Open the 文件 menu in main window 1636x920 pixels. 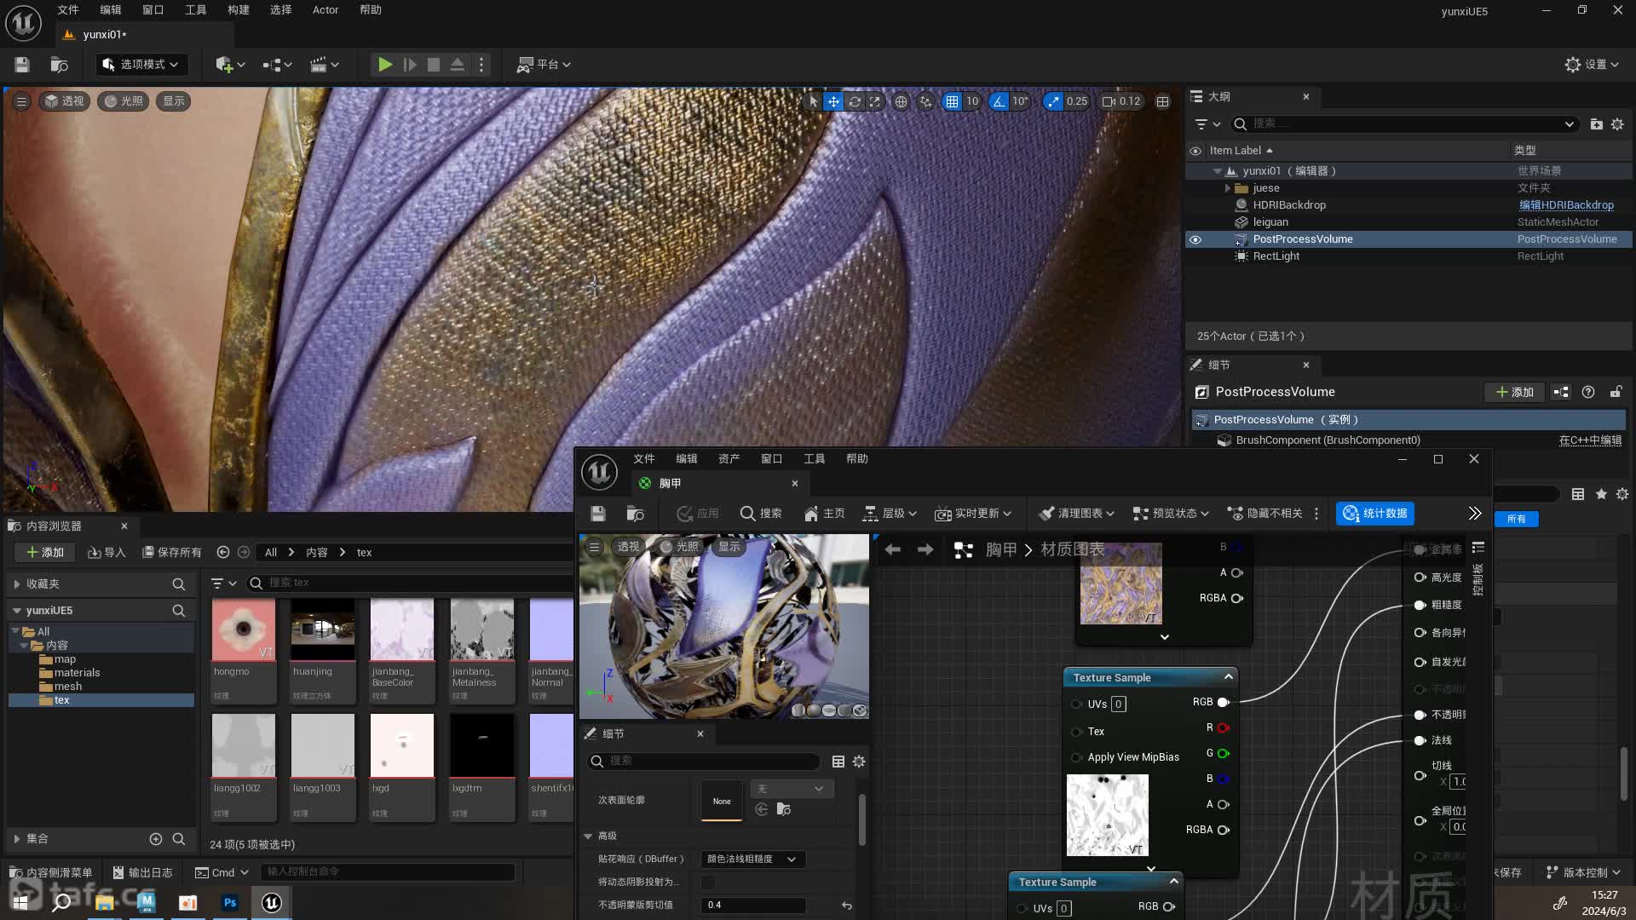pyautogui.click(x=68, y=10)
